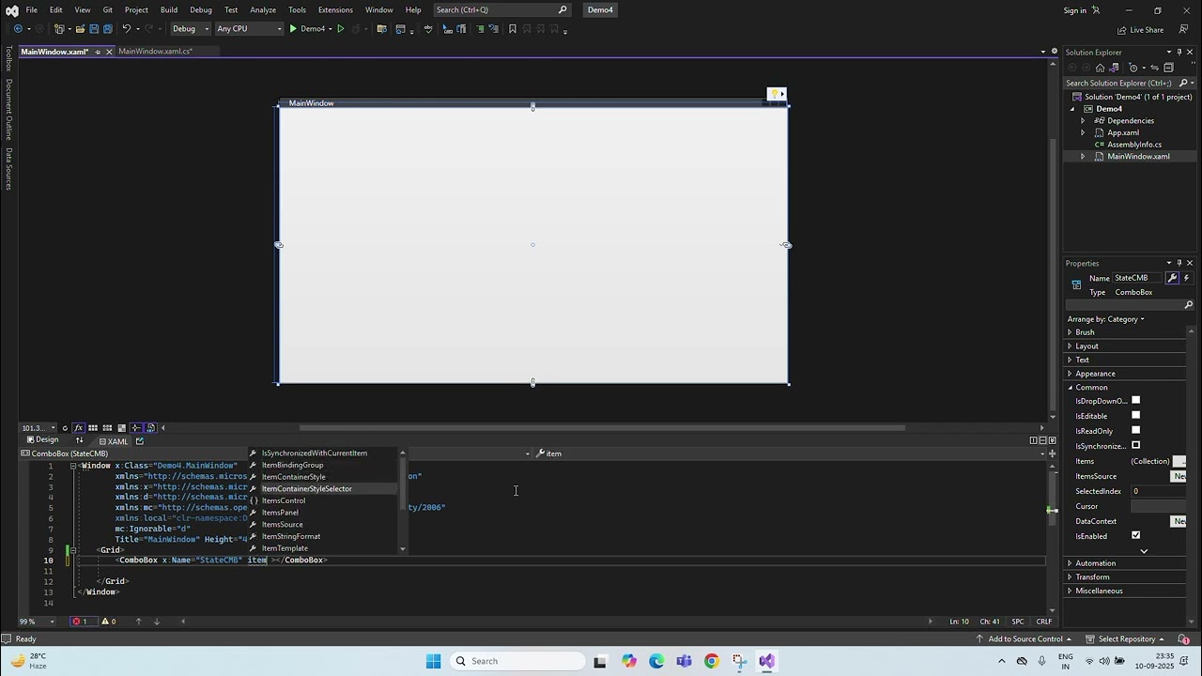The width and height of the screenshot is (1202, 676).
Task: Click Add to Source Control button
Action: [x=1025, y=639]
